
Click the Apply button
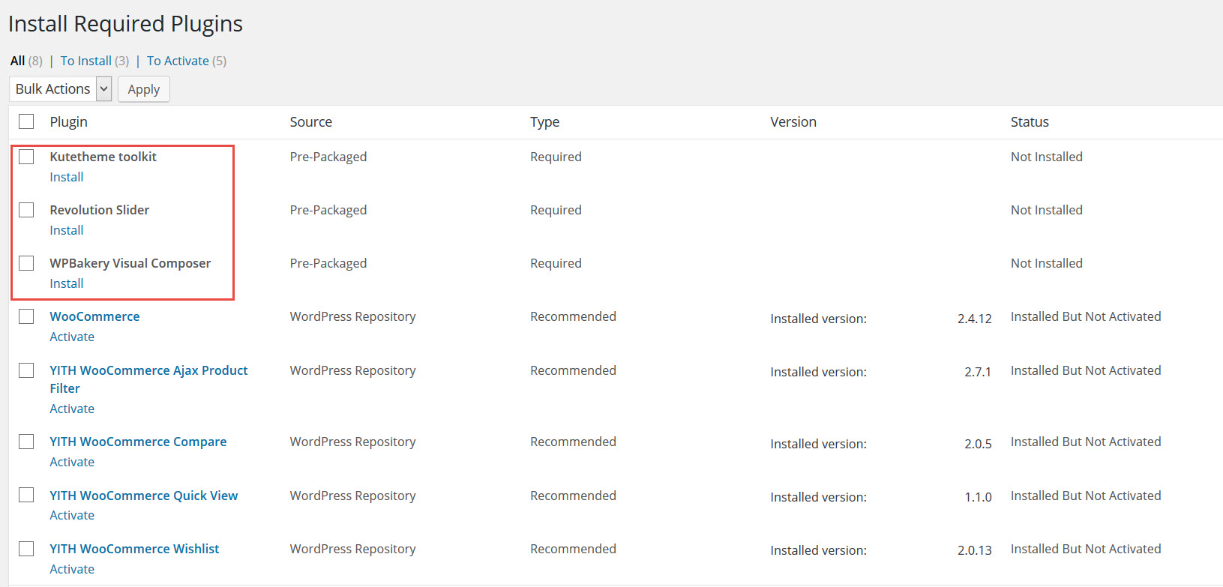click(144, 89)
